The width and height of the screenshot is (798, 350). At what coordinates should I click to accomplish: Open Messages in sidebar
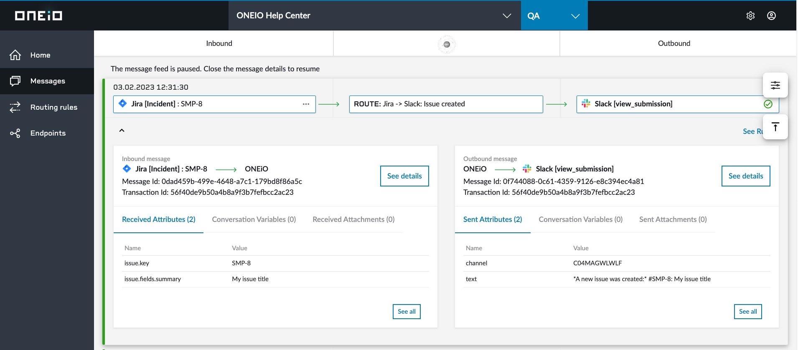(47, 81)
